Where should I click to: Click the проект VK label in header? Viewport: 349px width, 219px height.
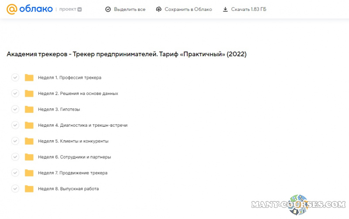70,9
